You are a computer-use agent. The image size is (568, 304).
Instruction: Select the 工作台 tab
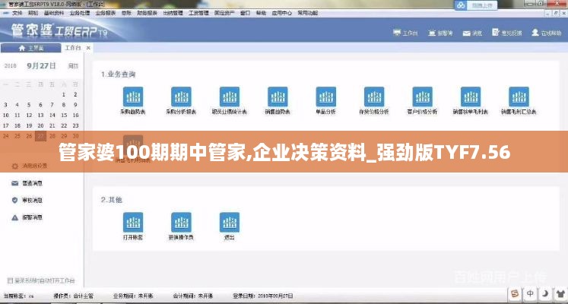pos(73,48)
